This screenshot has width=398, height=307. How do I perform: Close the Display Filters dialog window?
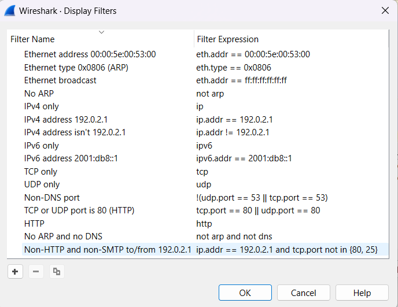(385, 10)
